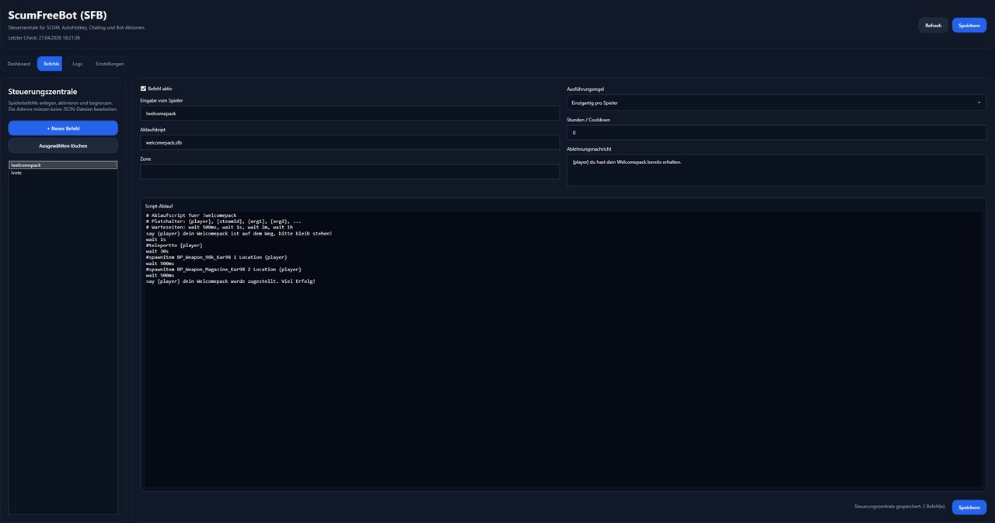Click the bottom Speichern button
Image resolution: width=995 pixels, height=523 pixels.
969,507
